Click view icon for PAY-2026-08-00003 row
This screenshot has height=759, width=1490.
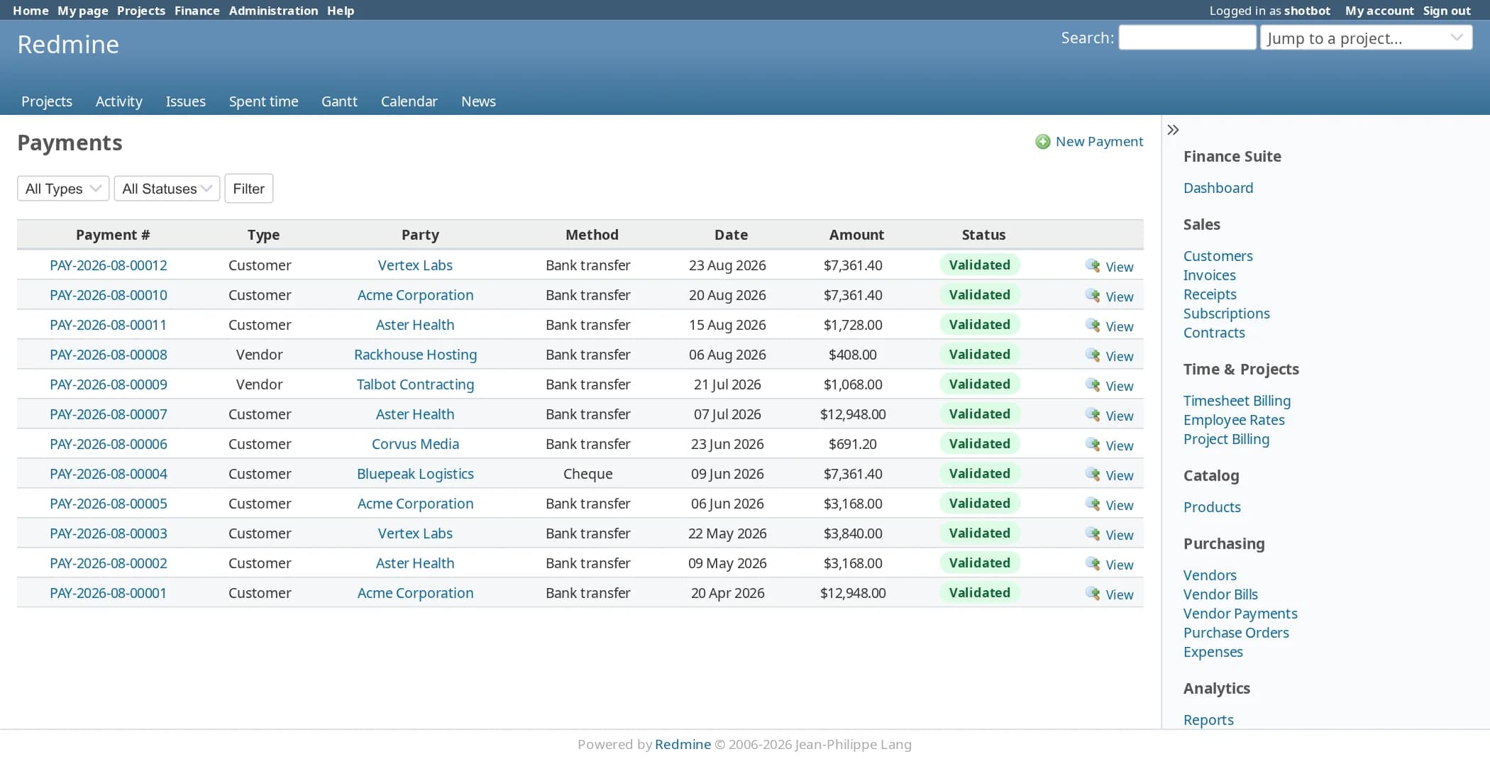[1093, 534]
